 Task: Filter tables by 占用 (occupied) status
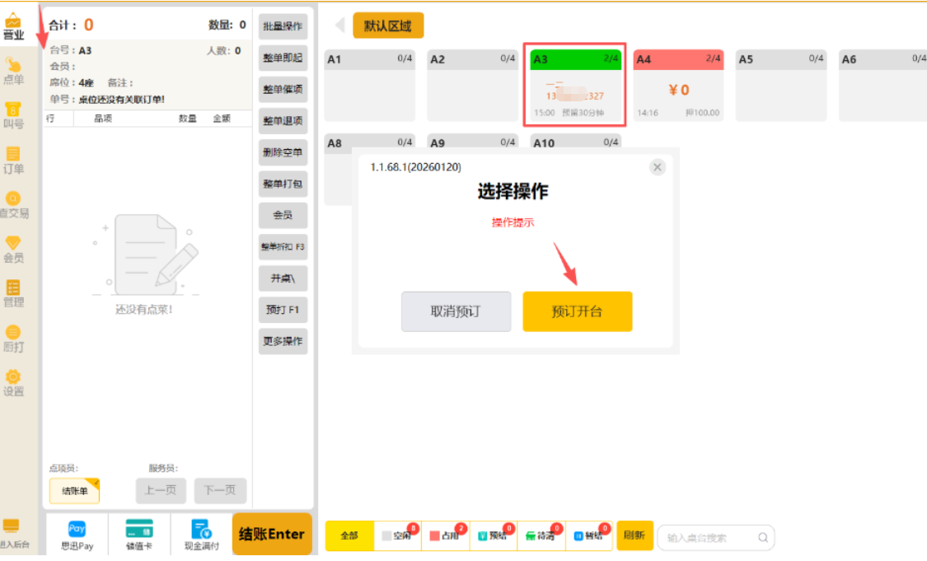(x=445, y=535)
